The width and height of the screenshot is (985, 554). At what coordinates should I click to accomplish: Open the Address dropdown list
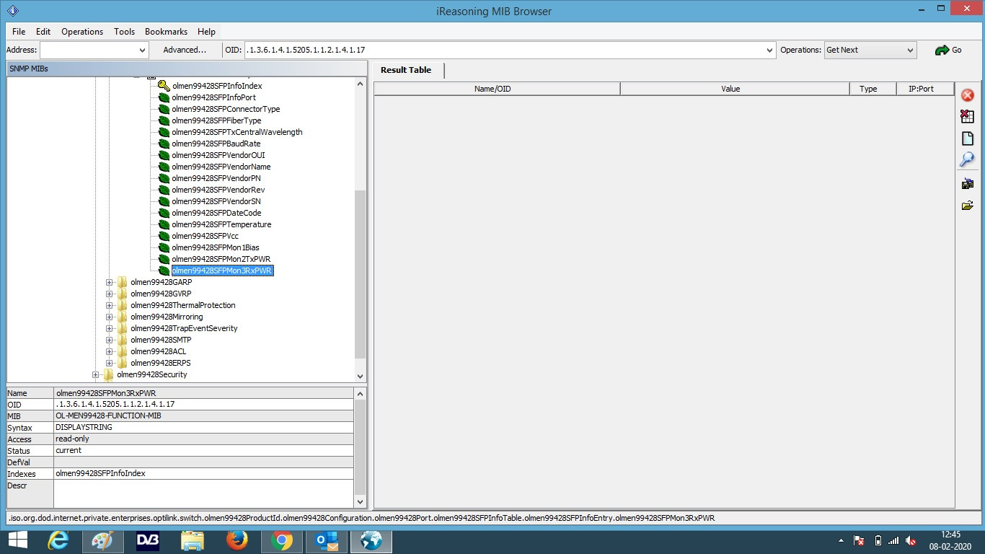[x=142, y=50]
